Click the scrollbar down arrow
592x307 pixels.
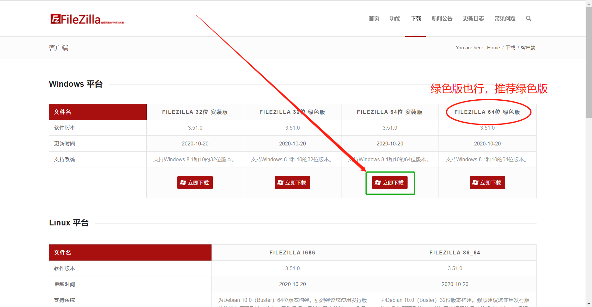pos(589,304)
